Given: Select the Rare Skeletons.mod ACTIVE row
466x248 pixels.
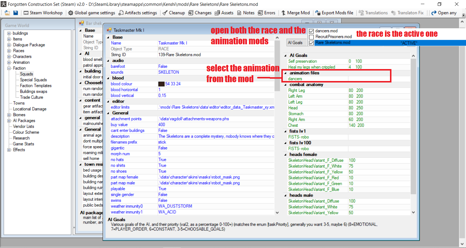Looking at the screenshot, I should click(x=387, y=43).
